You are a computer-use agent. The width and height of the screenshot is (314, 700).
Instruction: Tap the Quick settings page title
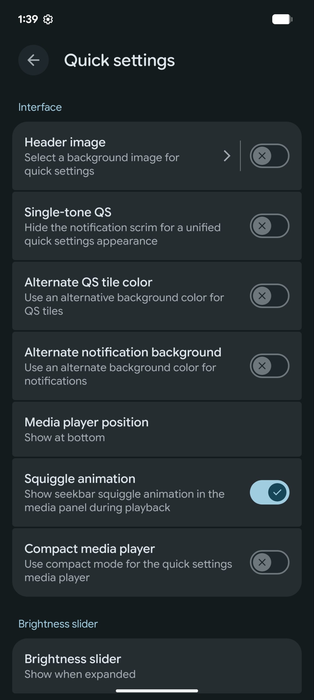click(119, 60)
